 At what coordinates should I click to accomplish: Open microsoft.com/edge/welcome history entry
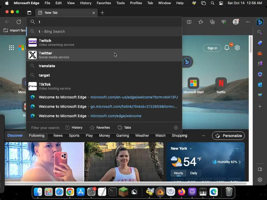[104, 116]
